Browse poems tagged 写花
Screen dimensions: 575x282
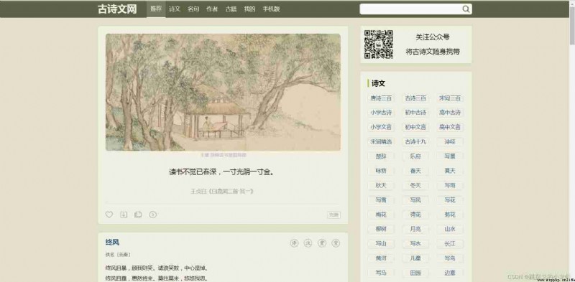click(x=450, y=200)
